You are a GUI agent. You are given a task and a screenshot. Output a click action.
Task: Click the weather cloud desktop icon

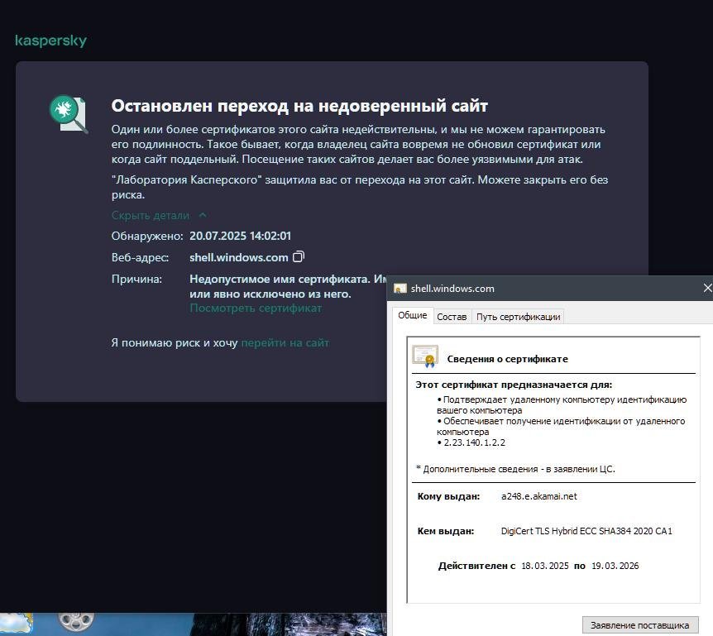point(16,624)
